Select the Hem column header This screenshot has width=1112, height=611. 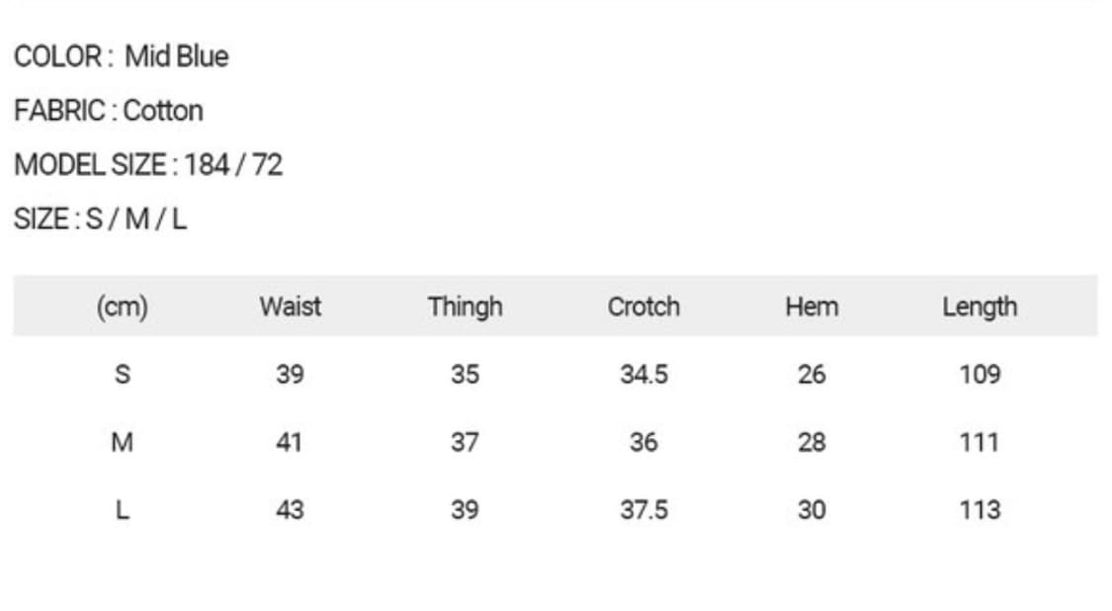pos(811,306)
